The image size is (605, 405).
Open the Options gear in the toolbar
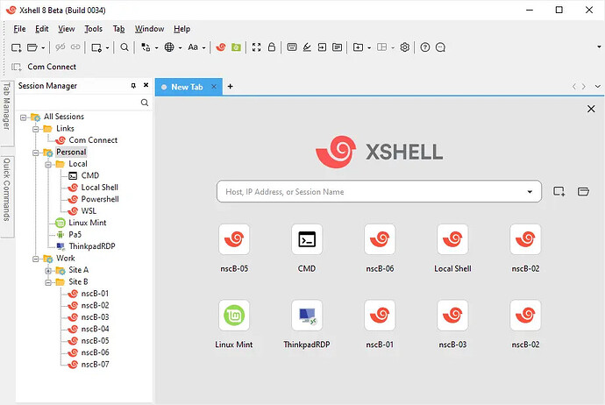404,47
